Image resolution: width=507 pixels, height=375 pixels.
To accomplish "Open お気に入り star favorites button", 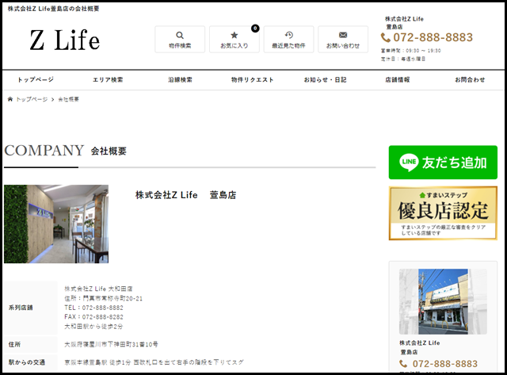I will (234, 39).
